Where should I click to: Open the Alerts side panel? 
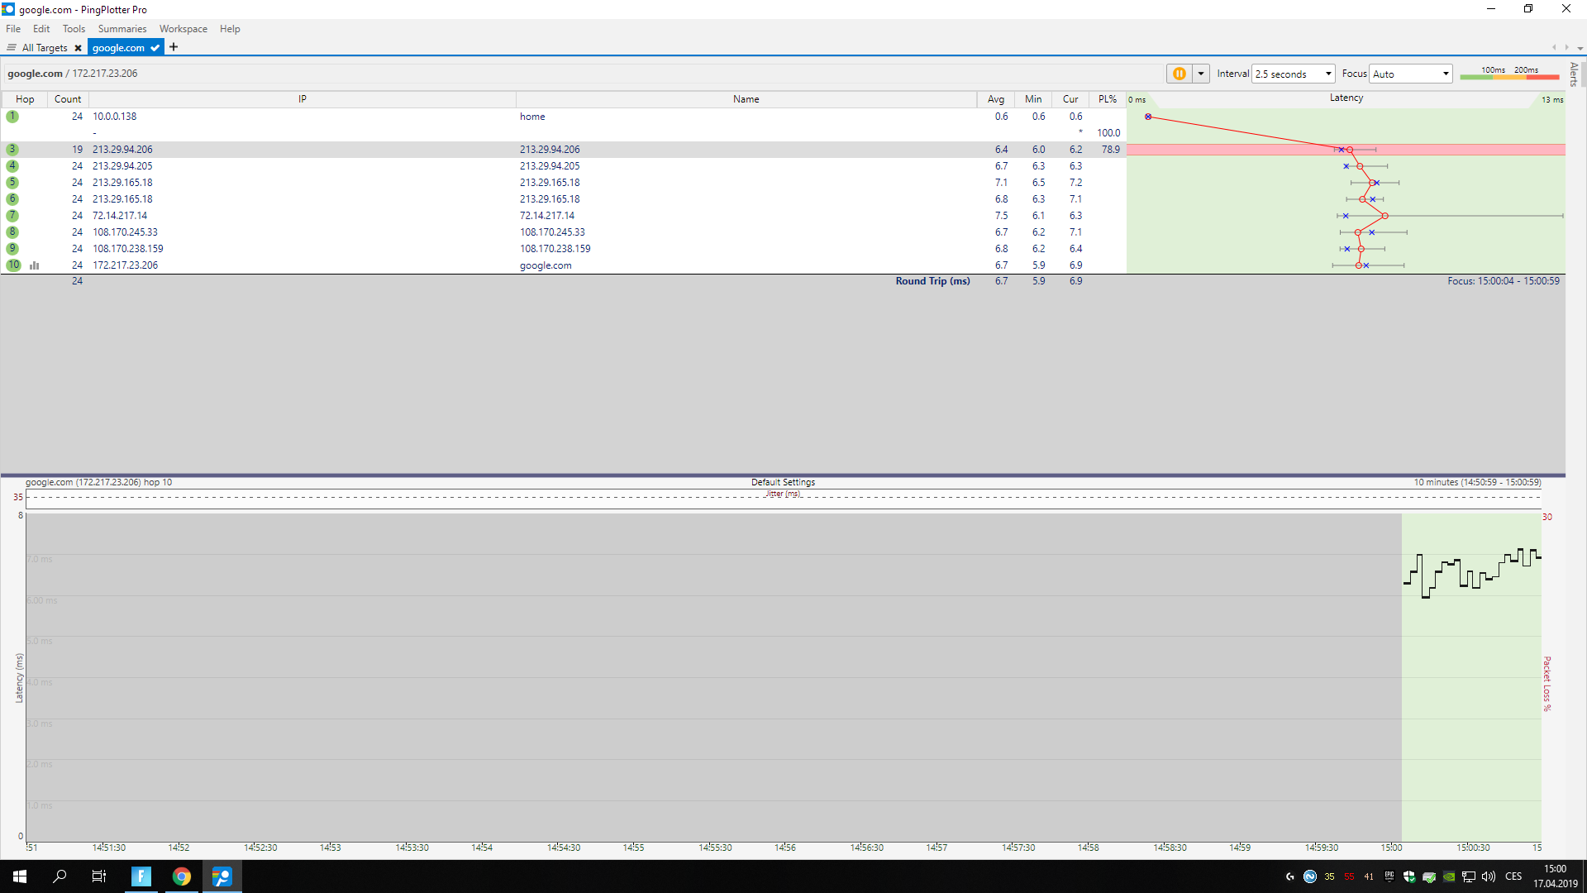1574,74
